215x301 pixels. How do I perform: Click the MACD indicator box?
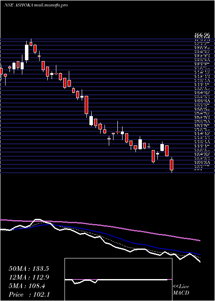point(118,279)
